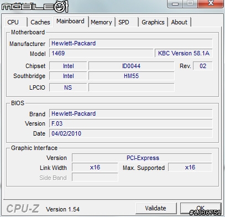Click the Southbridge HM55 value
The image size is (225, 217).
pyautogui.click(x=131, y=76)
